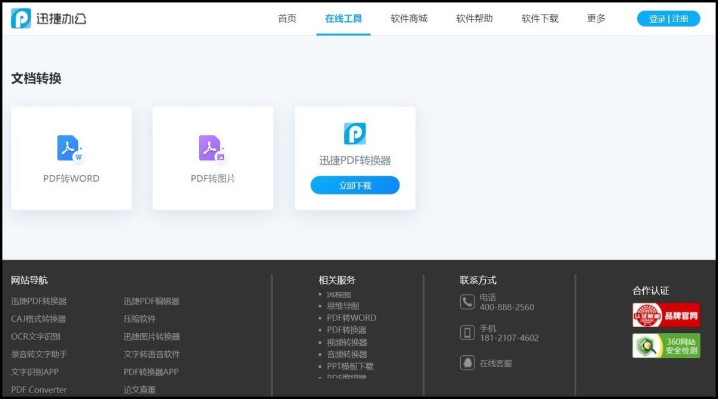Open PDF转WORD under 相关服务
This screenshot has width=718, height=399.
click(x=351, y=318)
